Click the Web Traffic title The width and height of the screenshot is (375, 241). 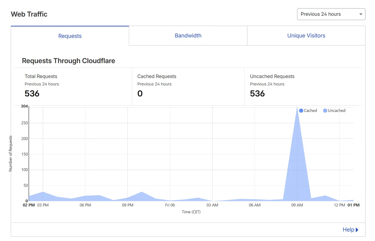click(29, 14)
